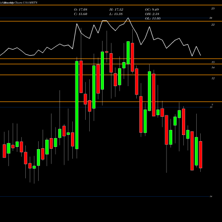Viewport: 222px width, 222px height.
Task: Click the 'C: 15.60' close value
Action: (x=80, y=14)
